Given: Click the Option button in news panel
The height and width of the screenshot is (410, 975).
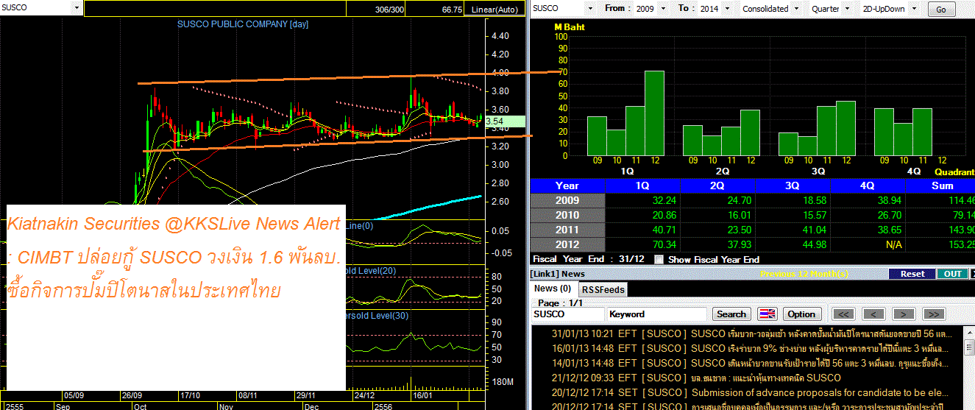Looking at the screenshot, I should (x=801, y=314).
